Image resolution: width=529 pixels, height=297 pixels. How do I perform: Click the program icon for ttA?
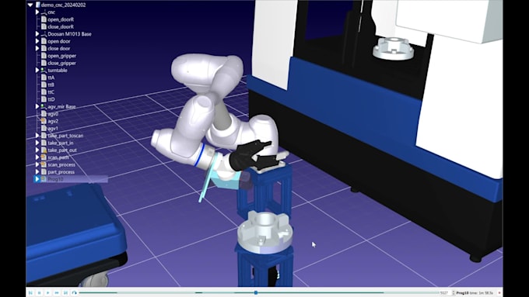pos(44,78)
